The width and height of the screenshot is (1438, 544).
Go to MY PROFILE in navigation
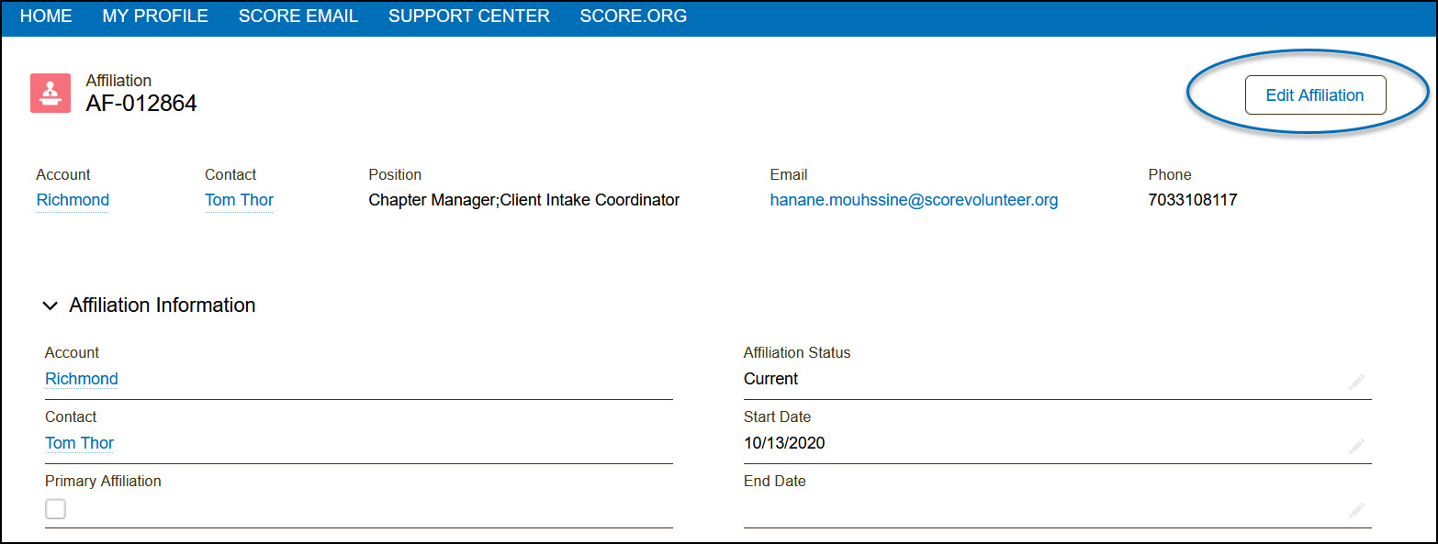click(155, 17)
